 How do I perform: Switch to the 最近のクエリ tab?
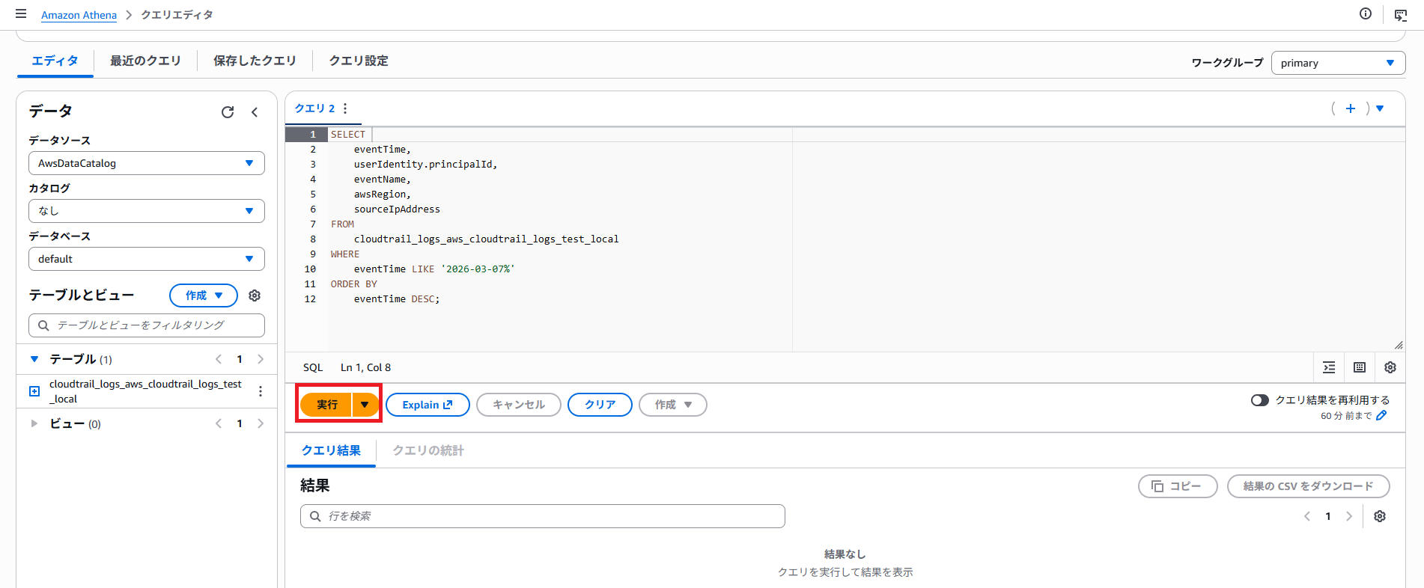tap(145, 61)
